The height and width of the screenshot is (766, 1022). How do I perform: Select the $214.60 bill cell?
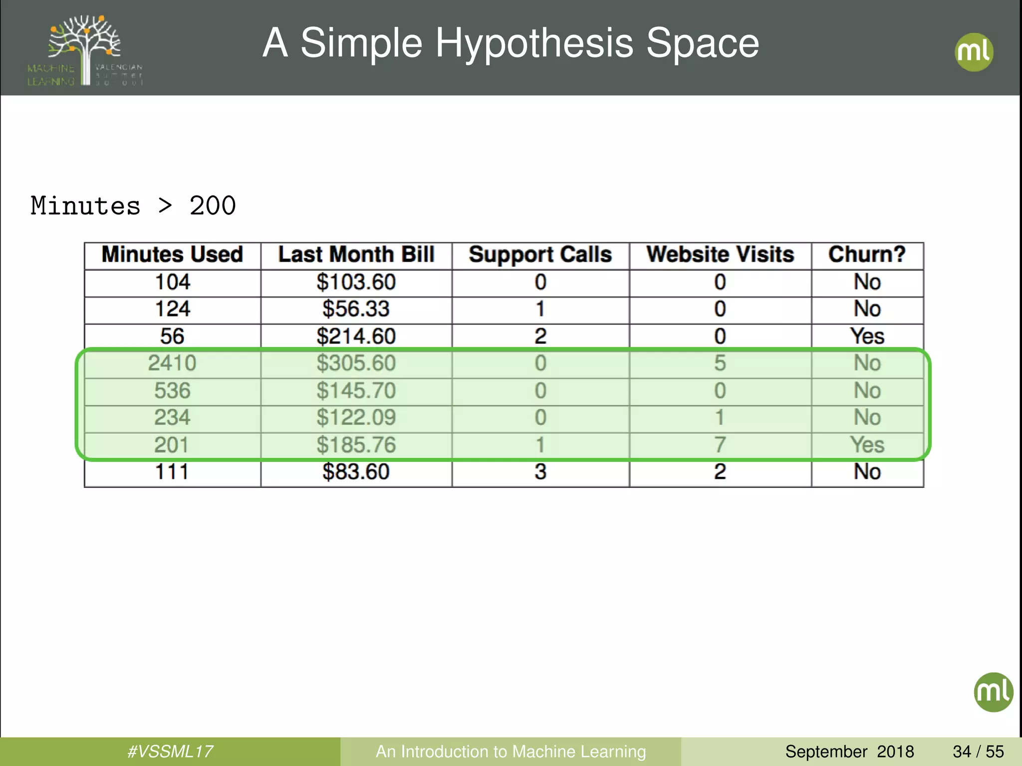point(356,336)
